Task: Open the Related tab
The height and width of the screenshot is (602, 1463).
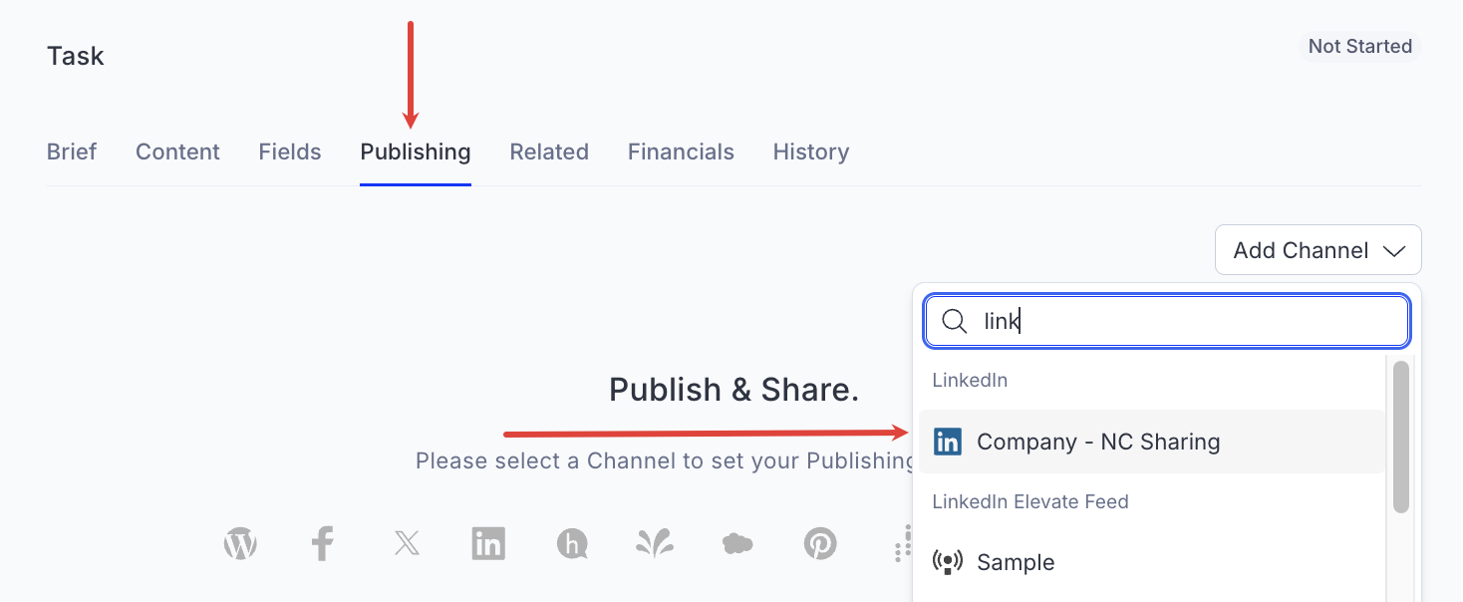Action: coord(549,151)
